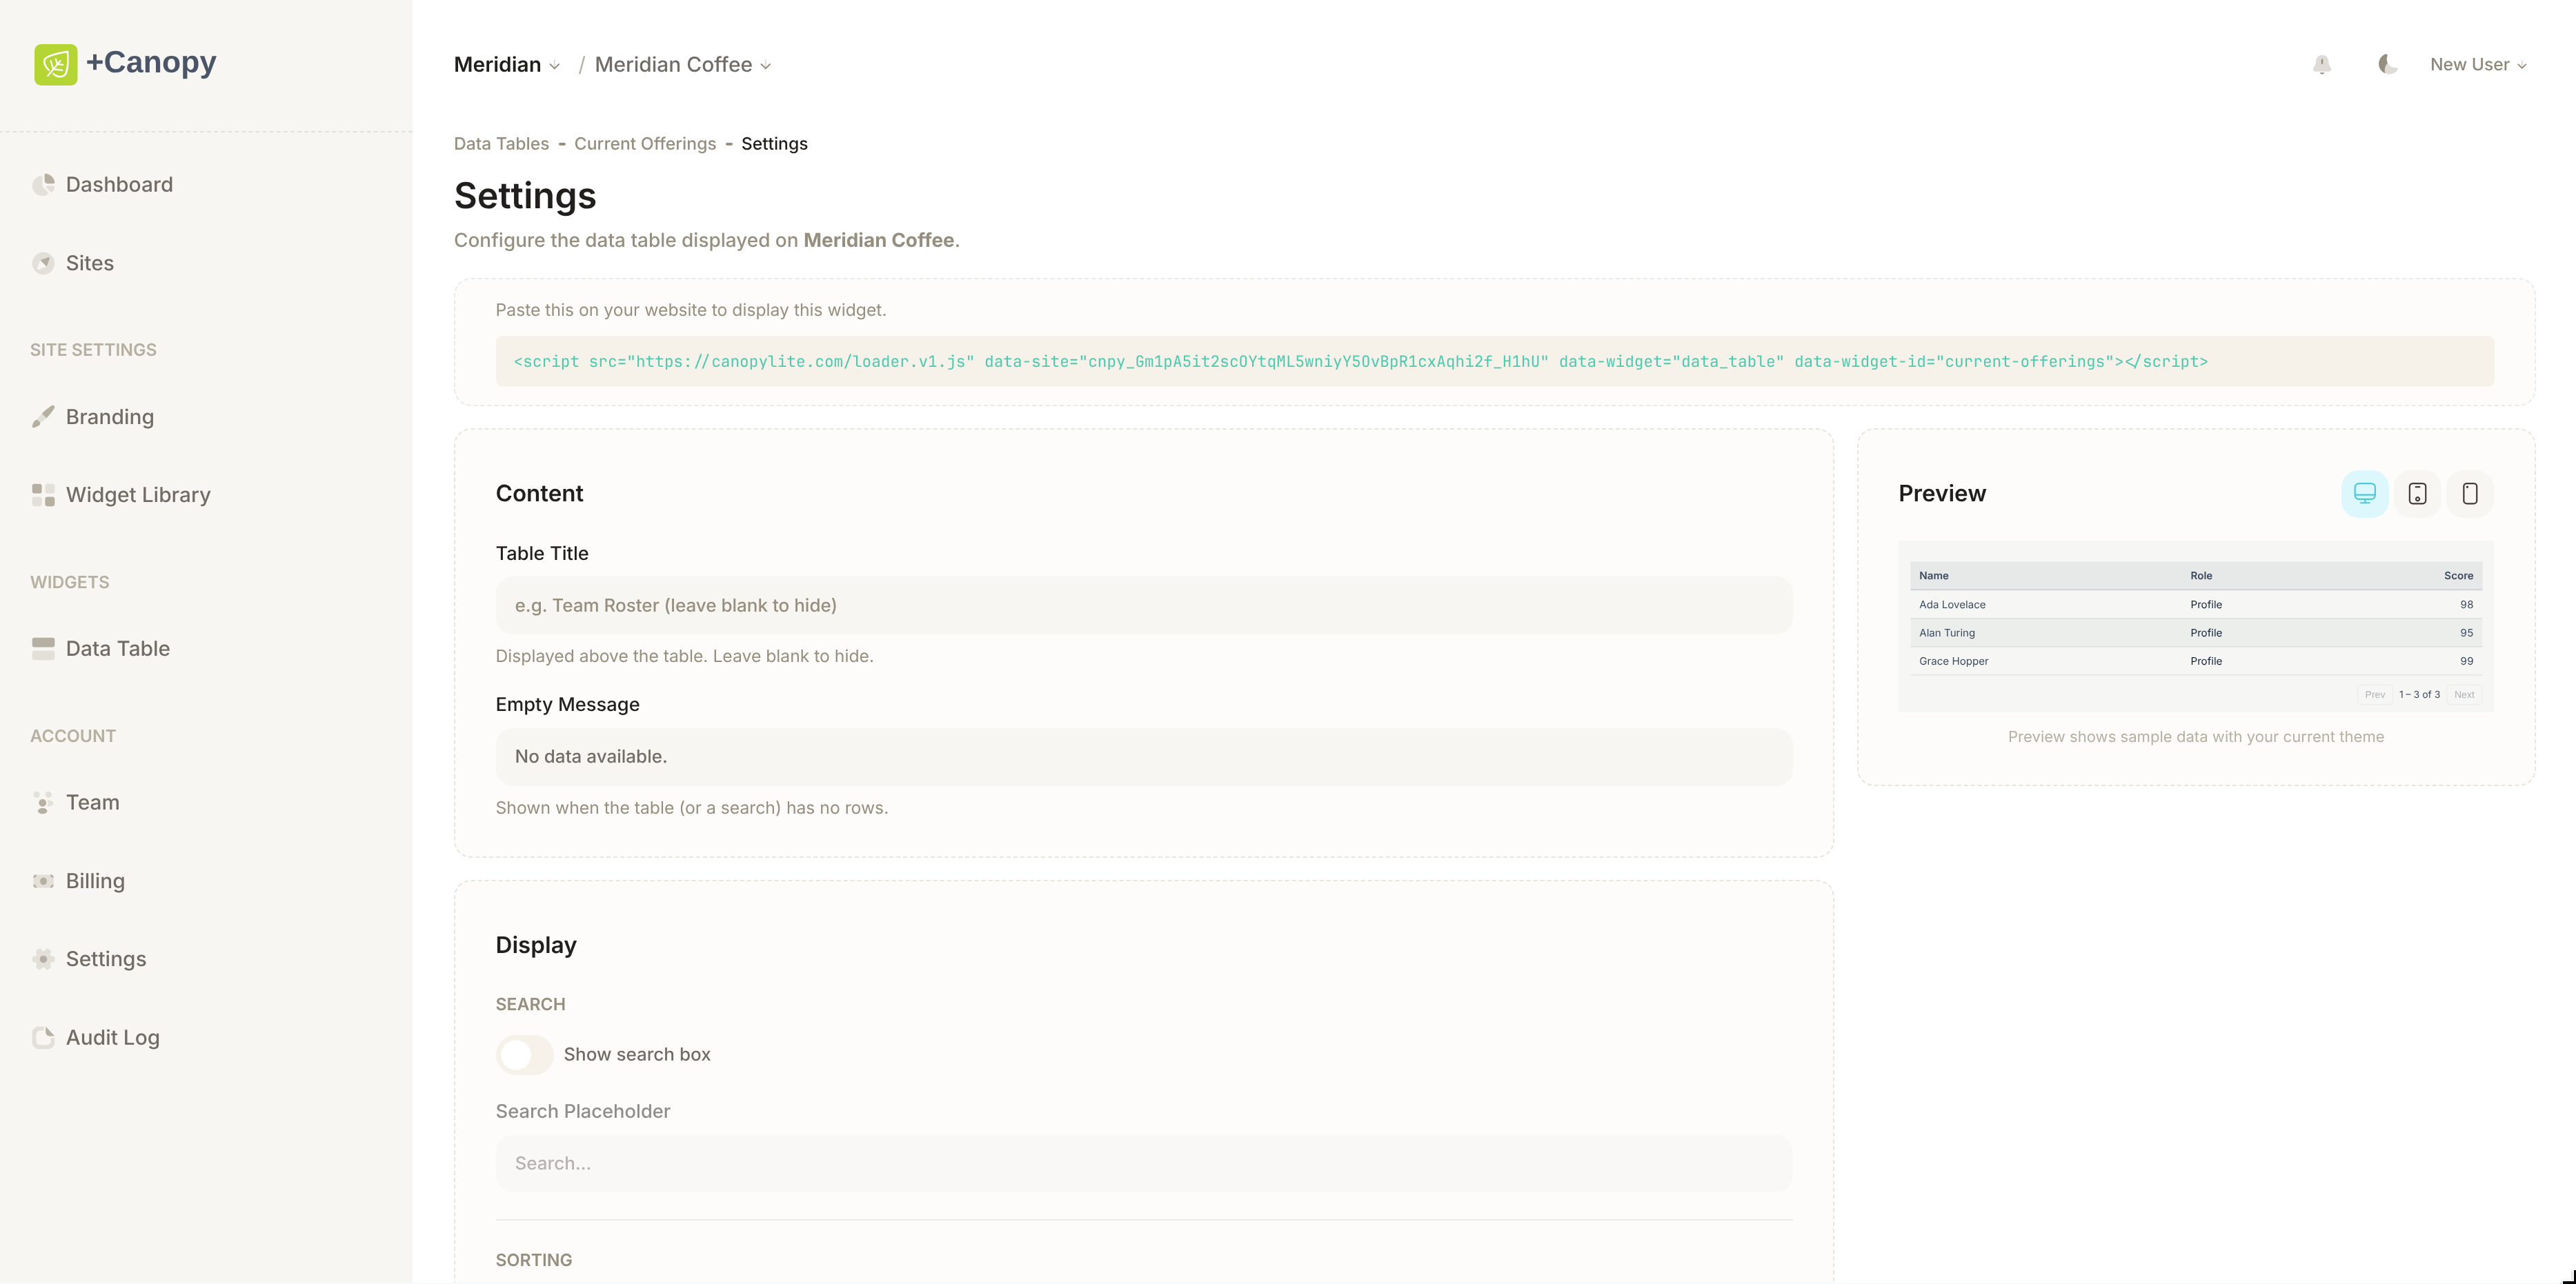Click Next in preview pagination
Screen dimensions: 2576x1284
click(x=2464, y=694)
